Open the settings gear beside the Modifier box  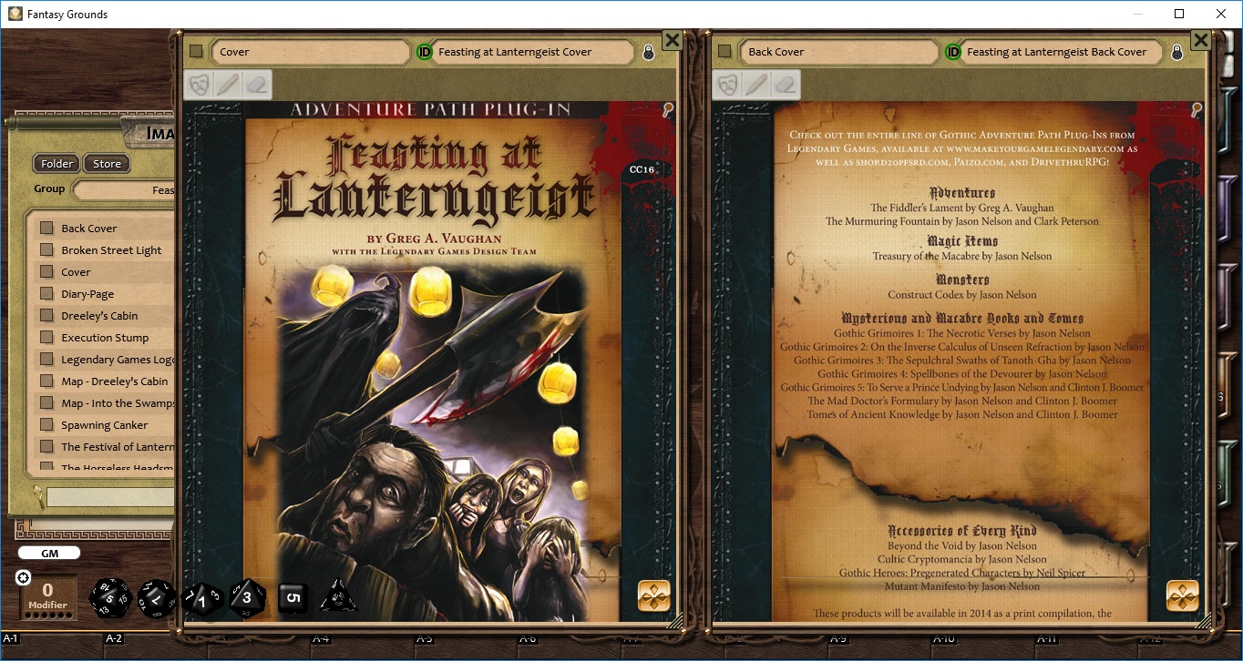[22, 576]
